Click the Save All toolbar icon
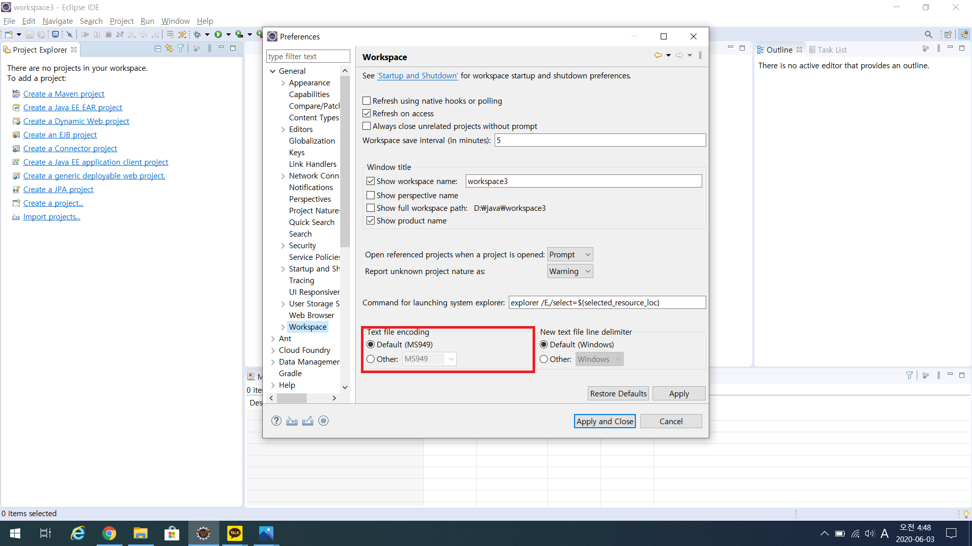Screen dimensions: 972x546 click(42, 34)
